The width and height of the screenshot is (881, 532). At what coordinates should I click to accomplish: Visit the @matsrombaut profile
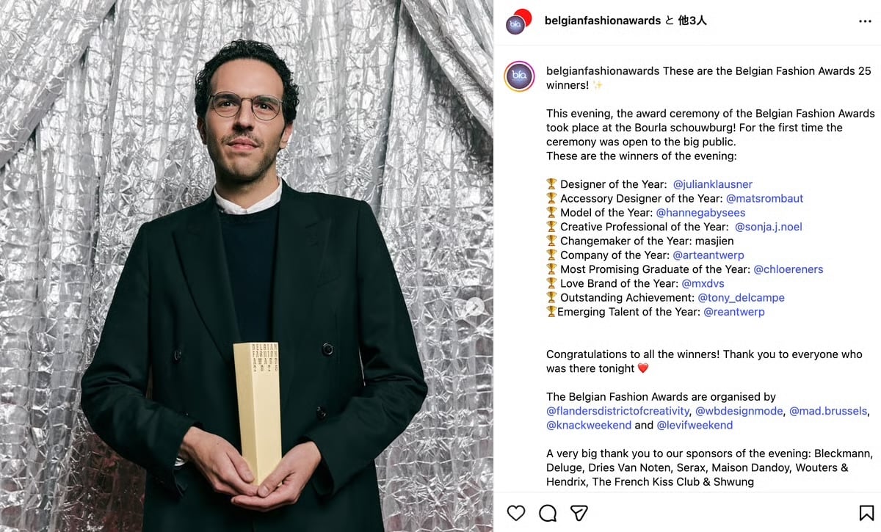765,198
